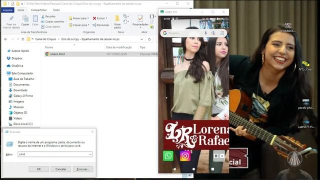Open Instagram on the mirrored phone
This screenshot has width=320, height=180.
click(185, 156)
